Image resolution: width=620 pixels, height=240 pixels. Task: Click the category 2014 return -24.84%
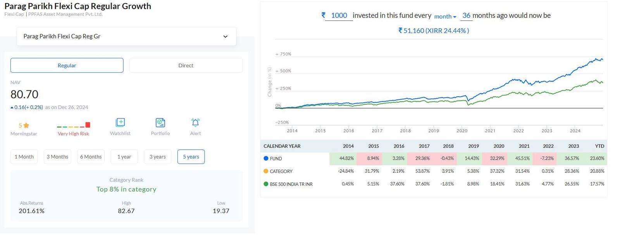point(346,171)
